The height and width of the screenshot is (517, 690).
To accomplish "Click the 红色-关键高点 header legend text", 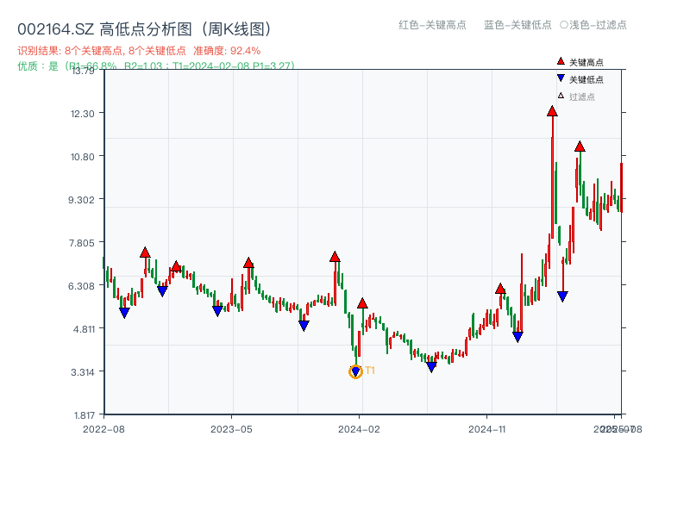I will (432, 25).
